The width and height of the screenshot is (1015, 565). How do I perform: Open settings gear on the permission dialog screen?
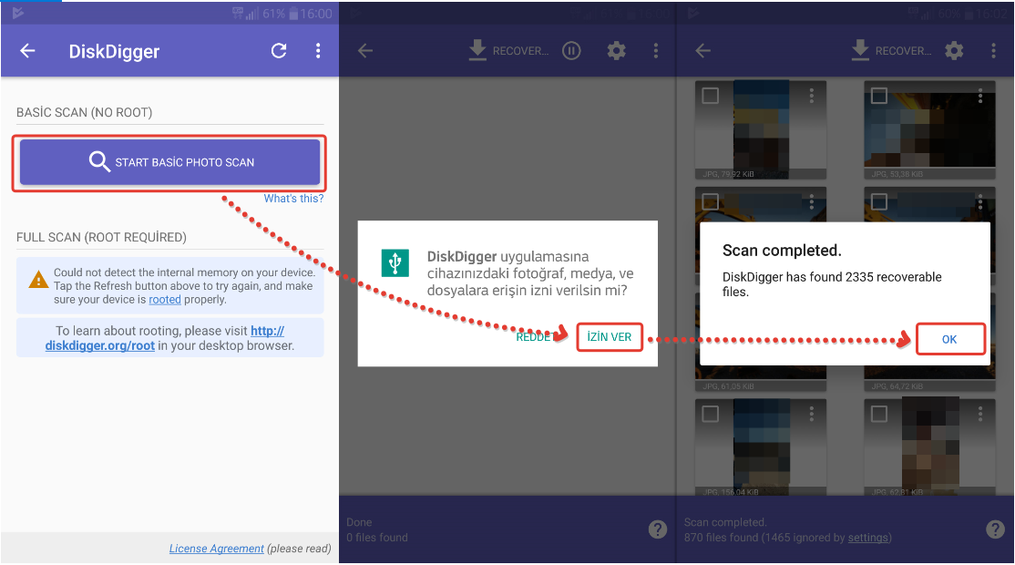pyautogui.click(x=617, y=51)
